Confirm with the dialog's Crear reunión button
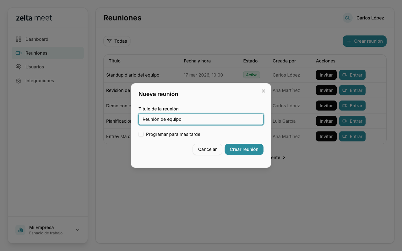This screenshot has width=402, height=251. (244, 149)
